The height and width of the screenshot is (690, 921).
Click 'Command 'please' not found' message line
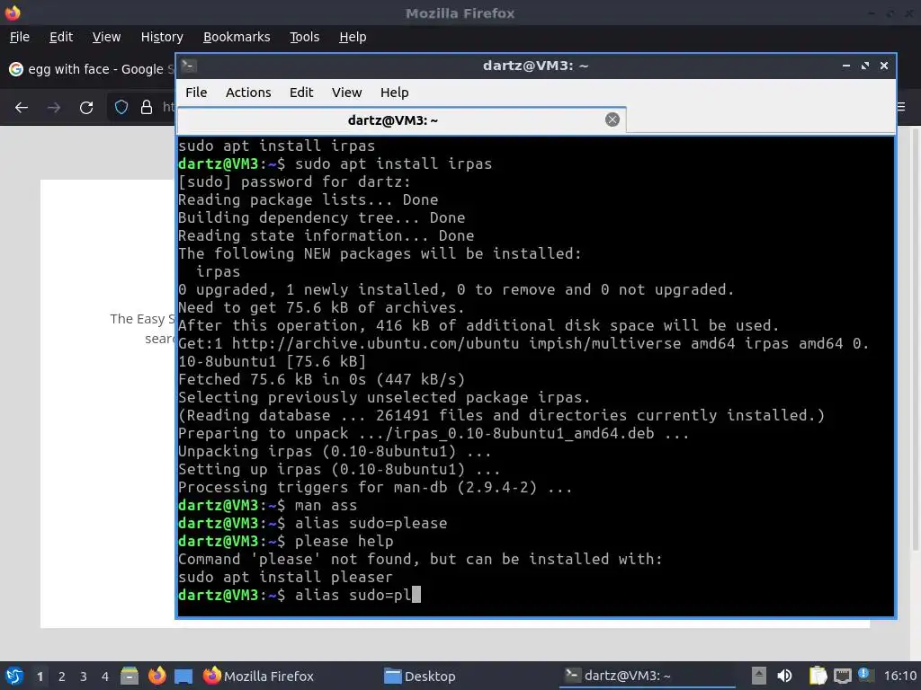pyautogui.click(x=420, y=559)
